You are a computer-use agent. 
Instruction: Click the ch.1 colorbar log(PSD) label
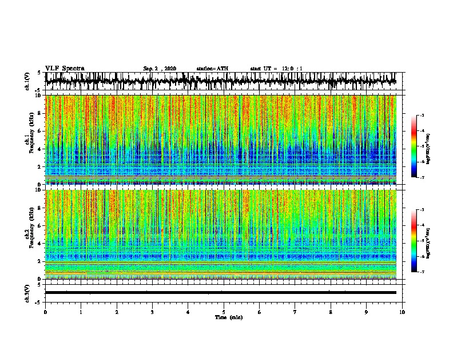point(428,149)
